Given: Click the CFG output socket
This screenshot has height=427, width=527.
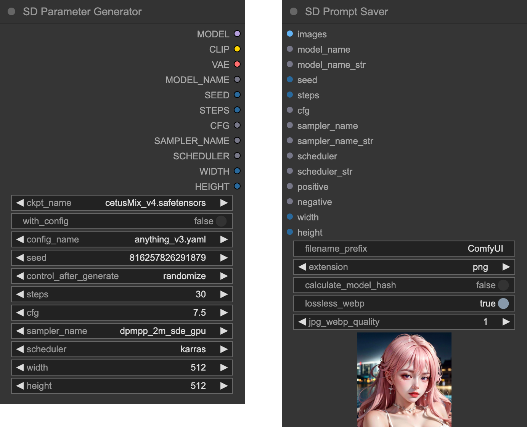Looking at the screenshot, I should point(237,125).
